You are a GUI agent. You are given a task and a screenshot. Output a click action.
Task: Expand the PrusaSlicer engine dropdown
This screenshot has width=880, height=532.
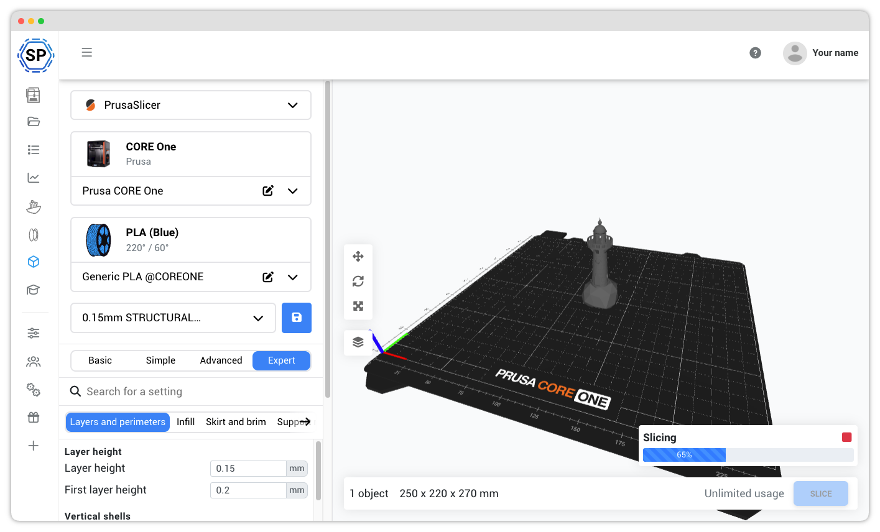click(x=292, y=105)
